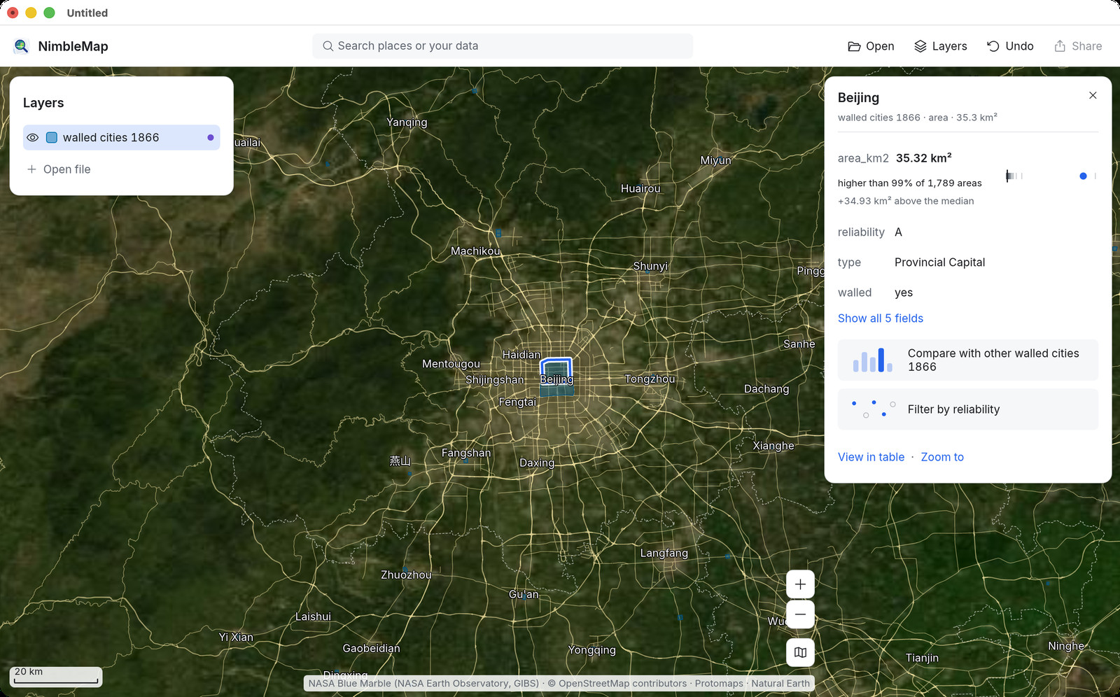Open View in table link
This screenshot has height=697, width=1120.
tap(871, 457)
